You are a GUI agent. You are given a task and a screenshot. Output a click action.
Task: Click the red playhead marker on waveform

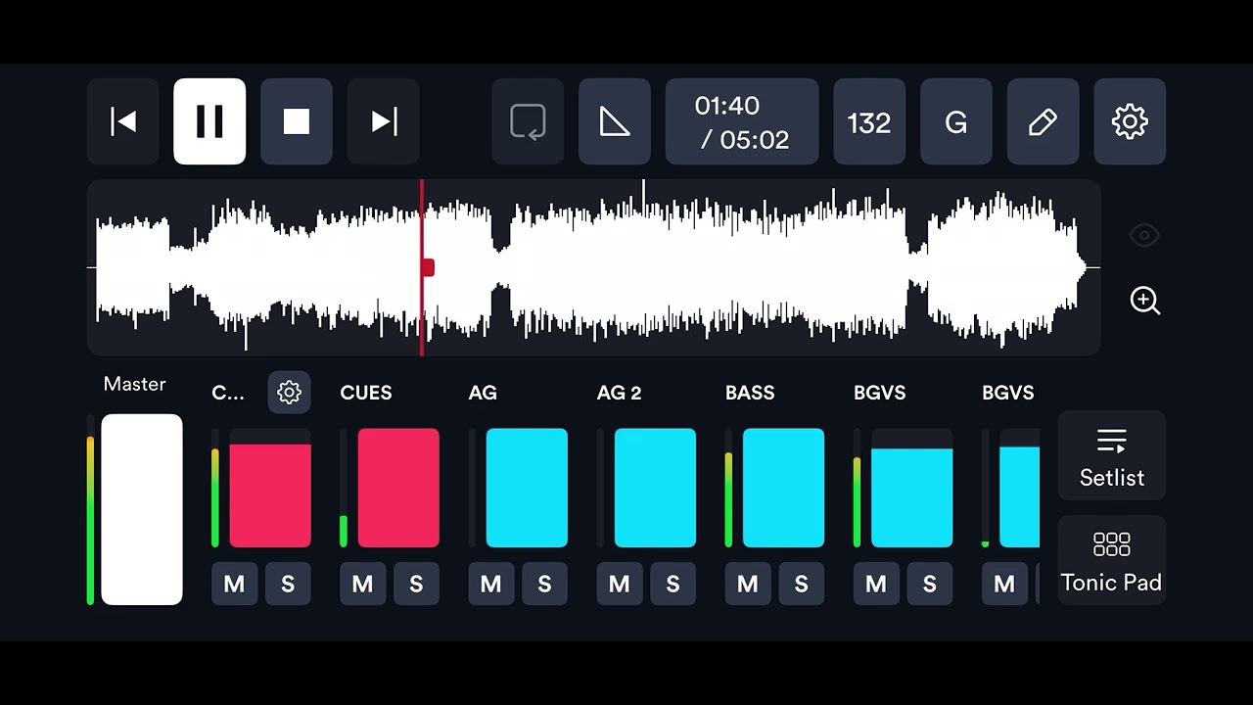tap(427, 267)
